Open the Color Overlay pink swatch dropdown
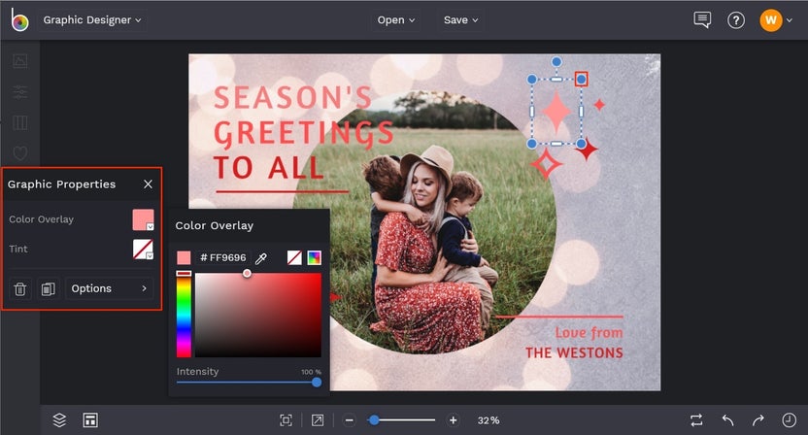Viewport: 808px width, 435px height. [144, 219]
